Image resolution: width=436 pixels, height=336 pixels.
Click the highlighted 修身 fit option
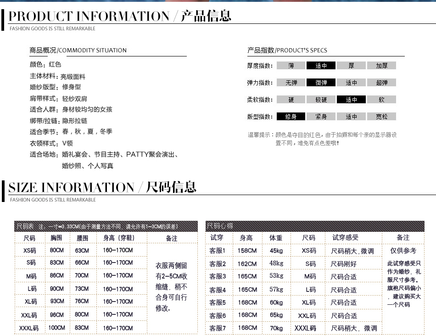point(291,117)
